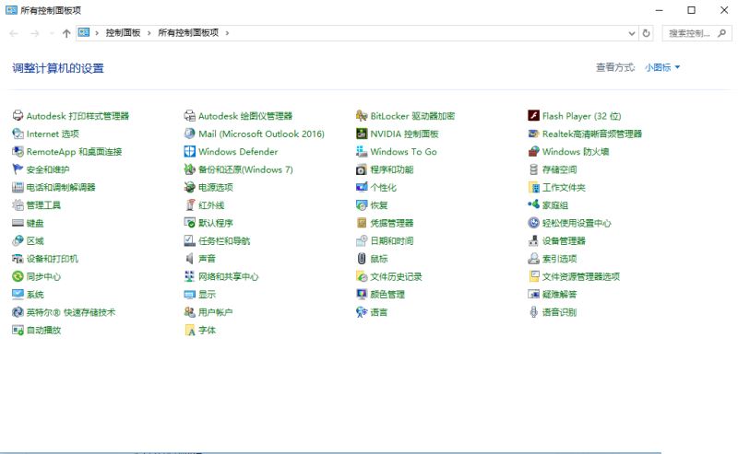Open the 文件资源管理器选项 link

[581, 276]
